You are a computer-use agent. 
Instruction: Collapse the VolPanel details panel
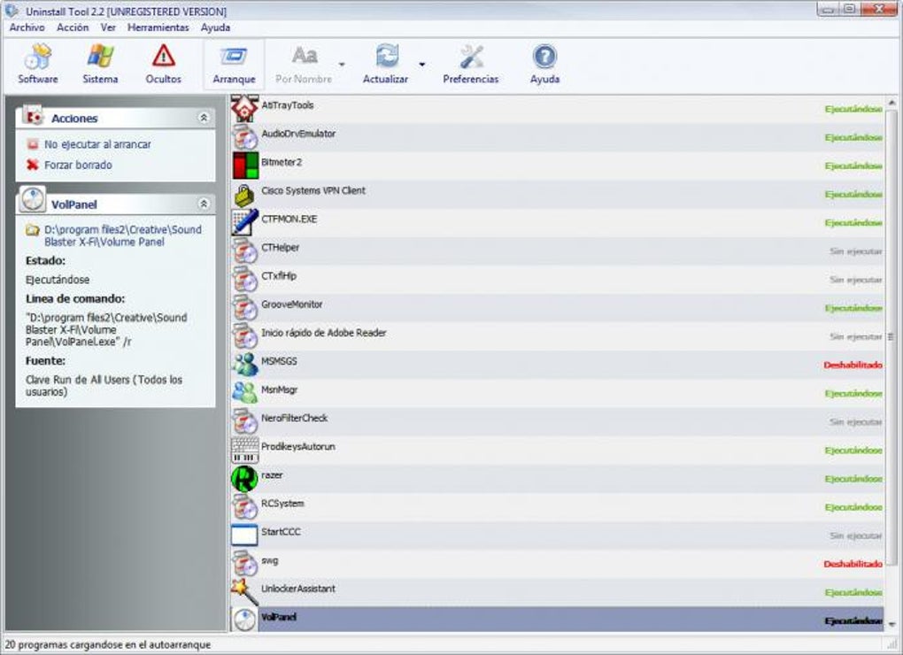(x=204, y=204)
